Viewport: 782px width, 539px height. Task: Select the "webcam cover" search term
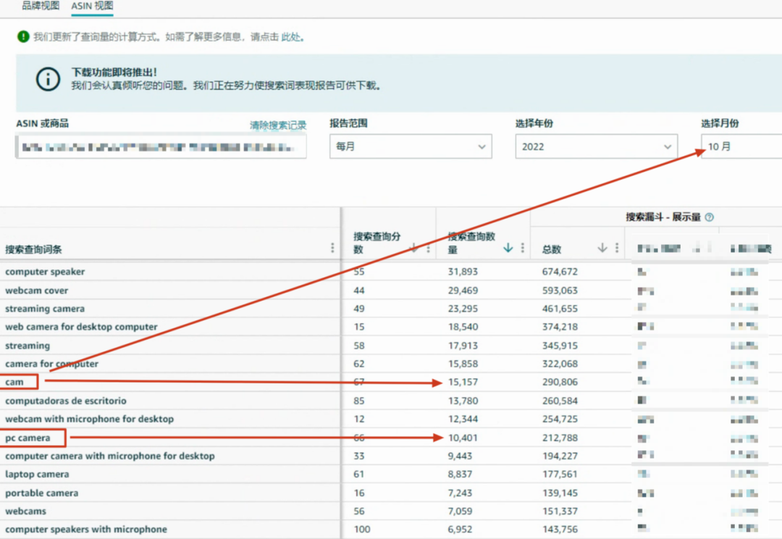tap(36, 291)
